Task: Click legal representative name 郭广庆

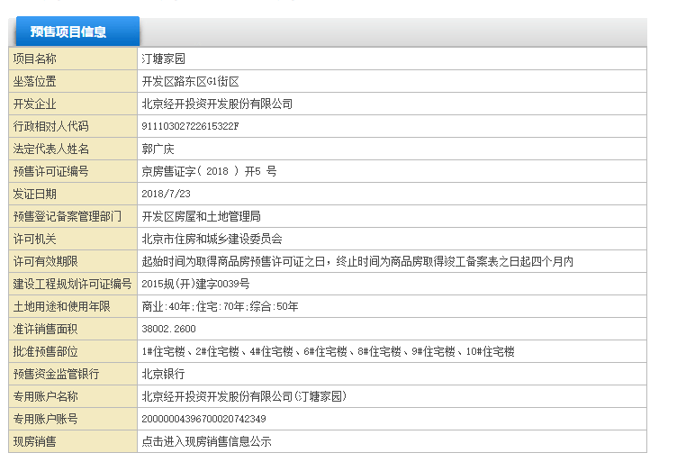Action: (158, 149)
